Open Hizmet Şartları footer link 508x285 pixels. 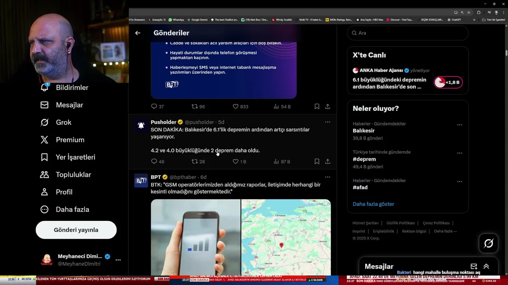pyautogui.click(x=366, y=223)
